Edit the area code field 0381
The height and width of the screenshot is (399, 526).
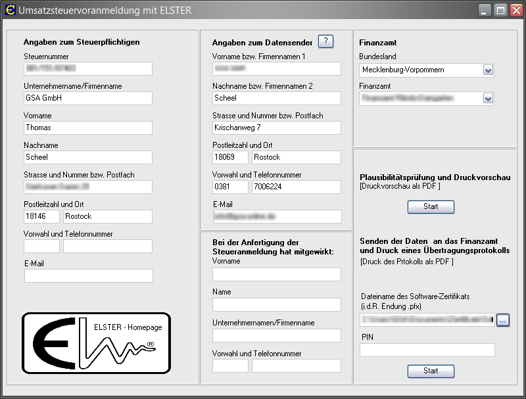(x=230, y=187)
